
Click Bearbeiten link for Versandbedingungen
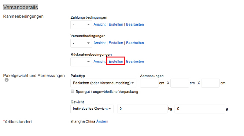(x=135, y=43)
